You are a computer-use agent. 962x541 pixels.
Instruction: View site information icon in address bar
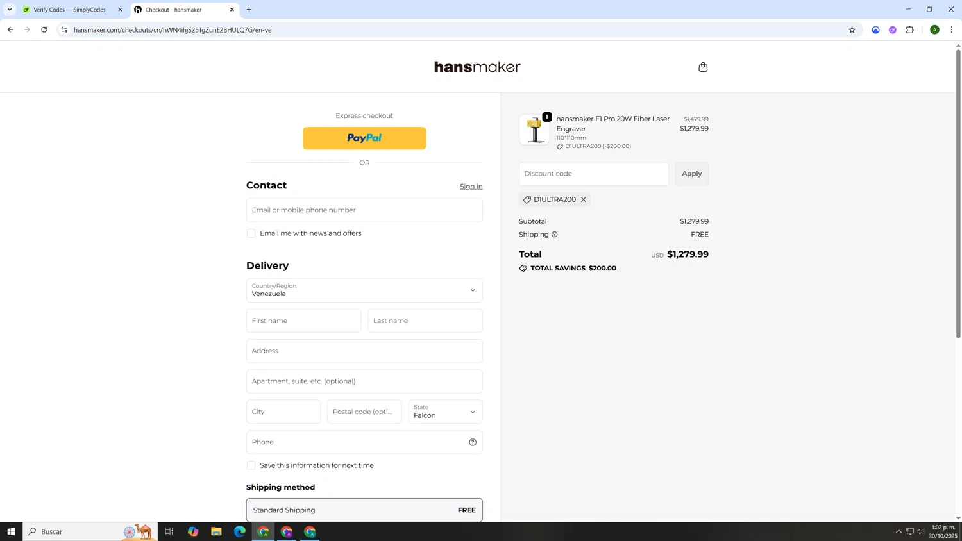(x=63, y=30)
